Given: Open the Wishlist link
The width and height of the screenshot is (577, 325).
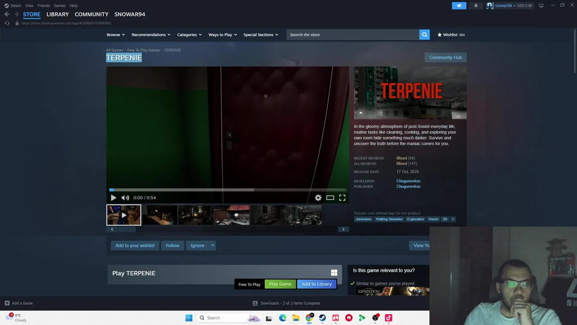Looking at the screenshot, I should 451,35.
